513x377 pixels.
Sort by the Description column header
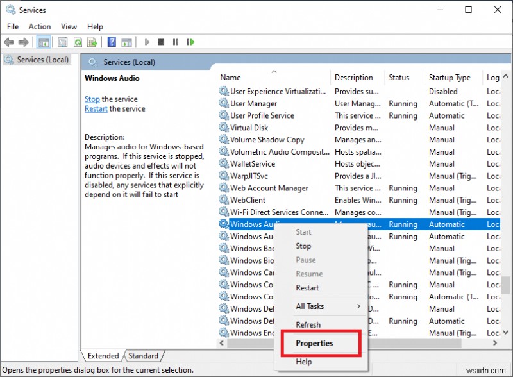[358, 78]
